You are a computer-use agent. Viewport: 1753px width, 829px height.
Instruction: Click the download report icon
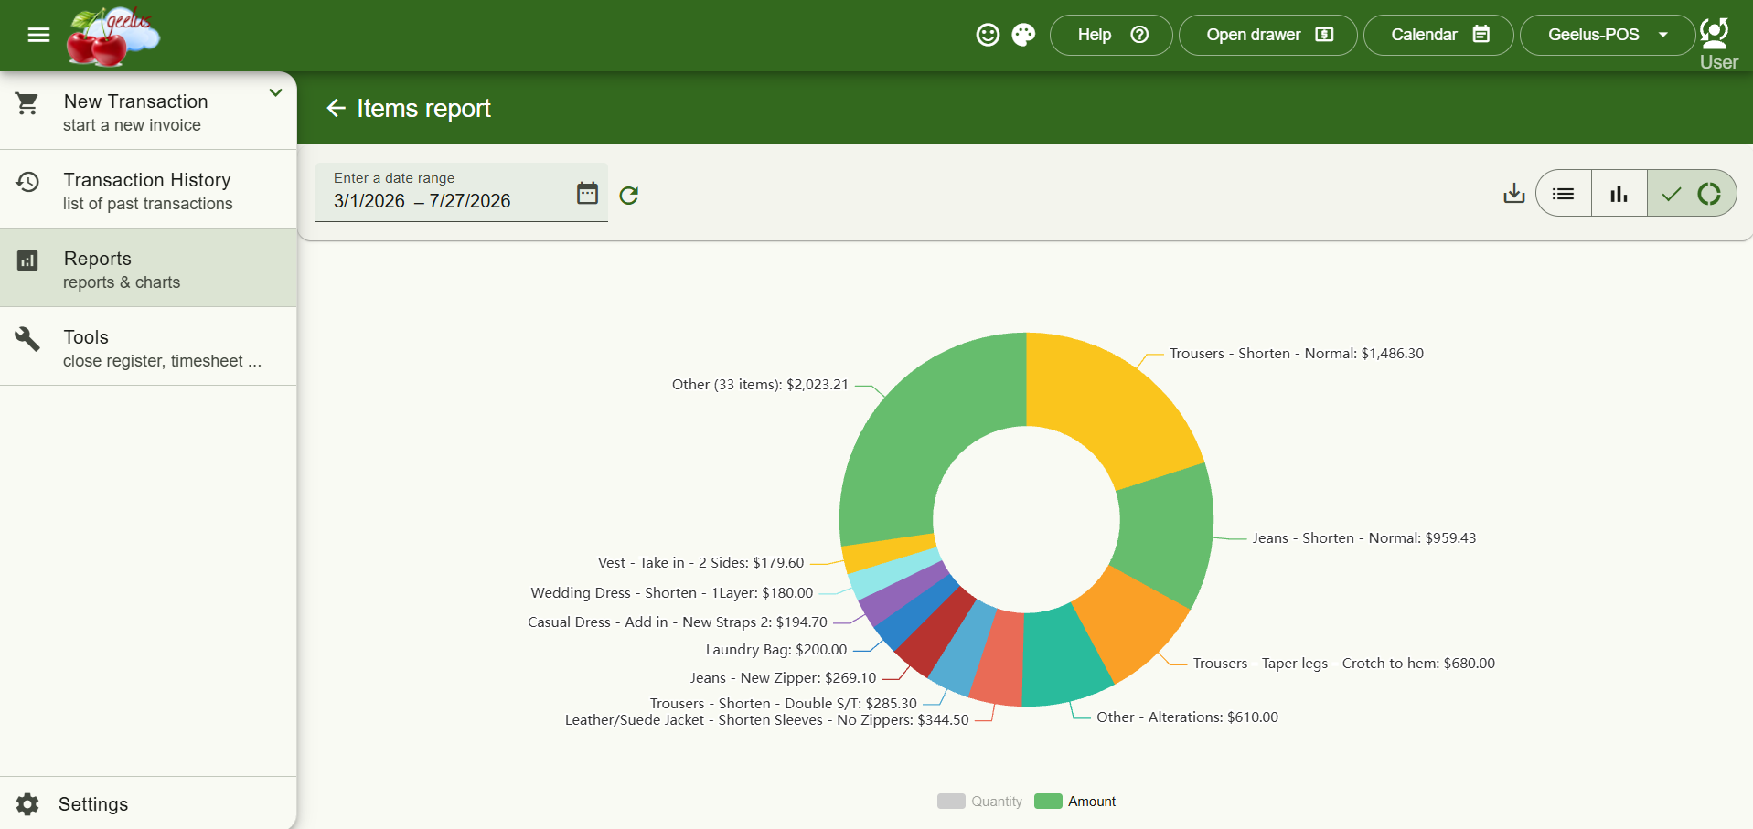(1514, 193)
